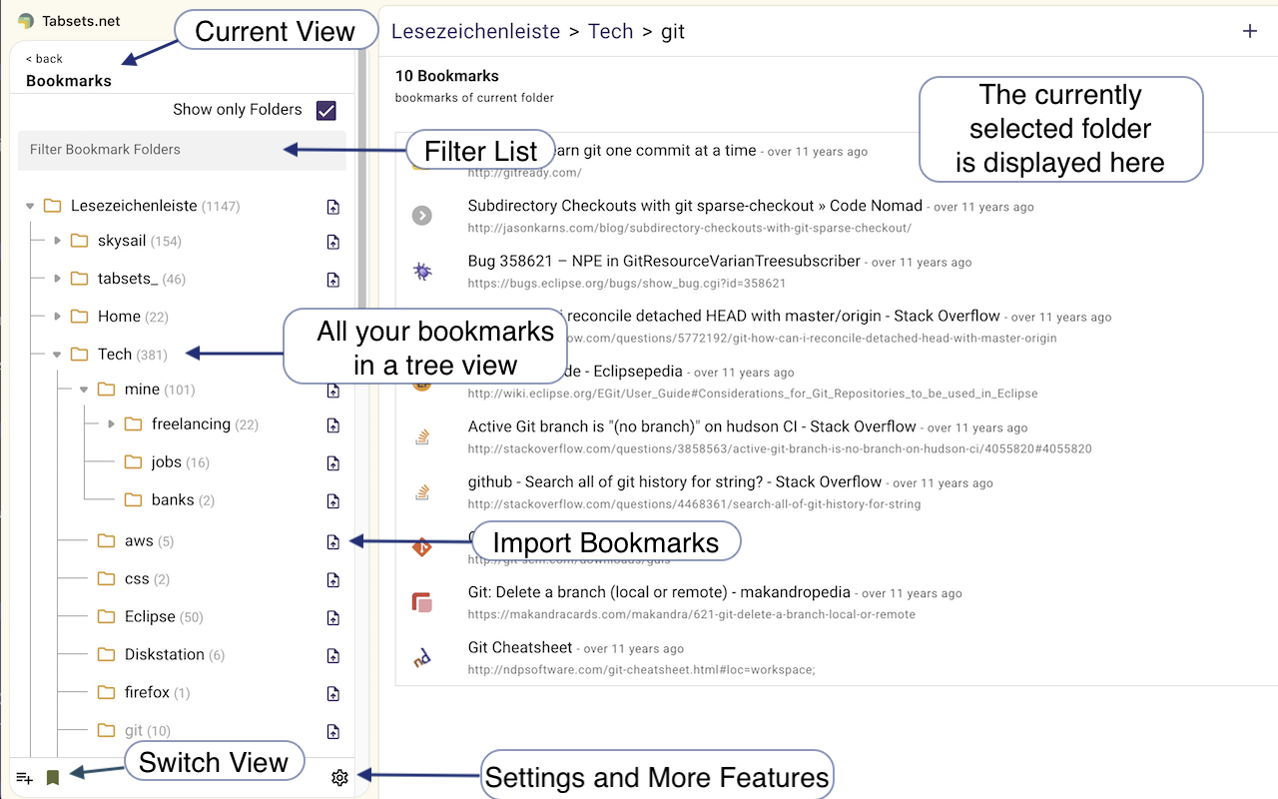Select the aws folder in tree
The image size is (1278, 799).
pyautogui.click(x=139, y=540)
